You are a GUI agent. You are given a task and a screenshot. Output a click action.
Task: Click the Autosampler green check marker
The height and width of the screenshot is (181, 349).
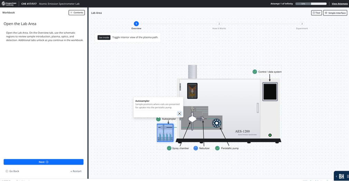[159, 119]
